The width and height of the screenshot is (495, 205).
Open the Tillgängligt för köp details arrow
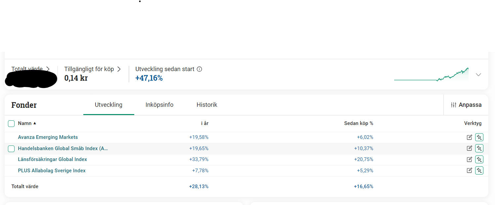tap(119, 69)
